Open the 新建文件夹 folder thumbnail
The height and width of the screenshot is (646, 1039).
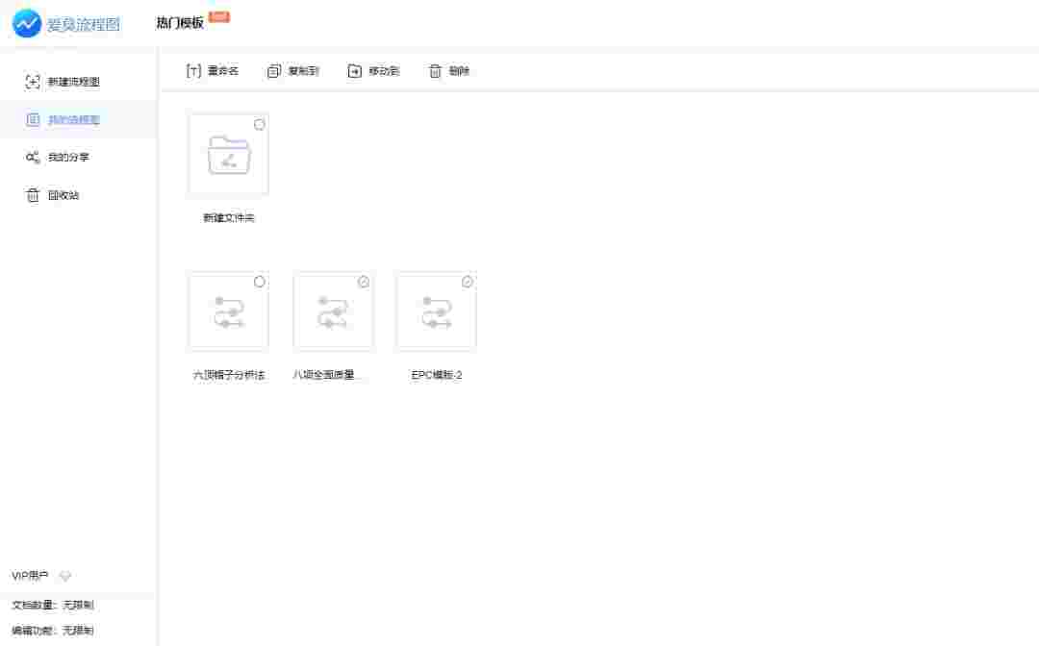point(228,154)
